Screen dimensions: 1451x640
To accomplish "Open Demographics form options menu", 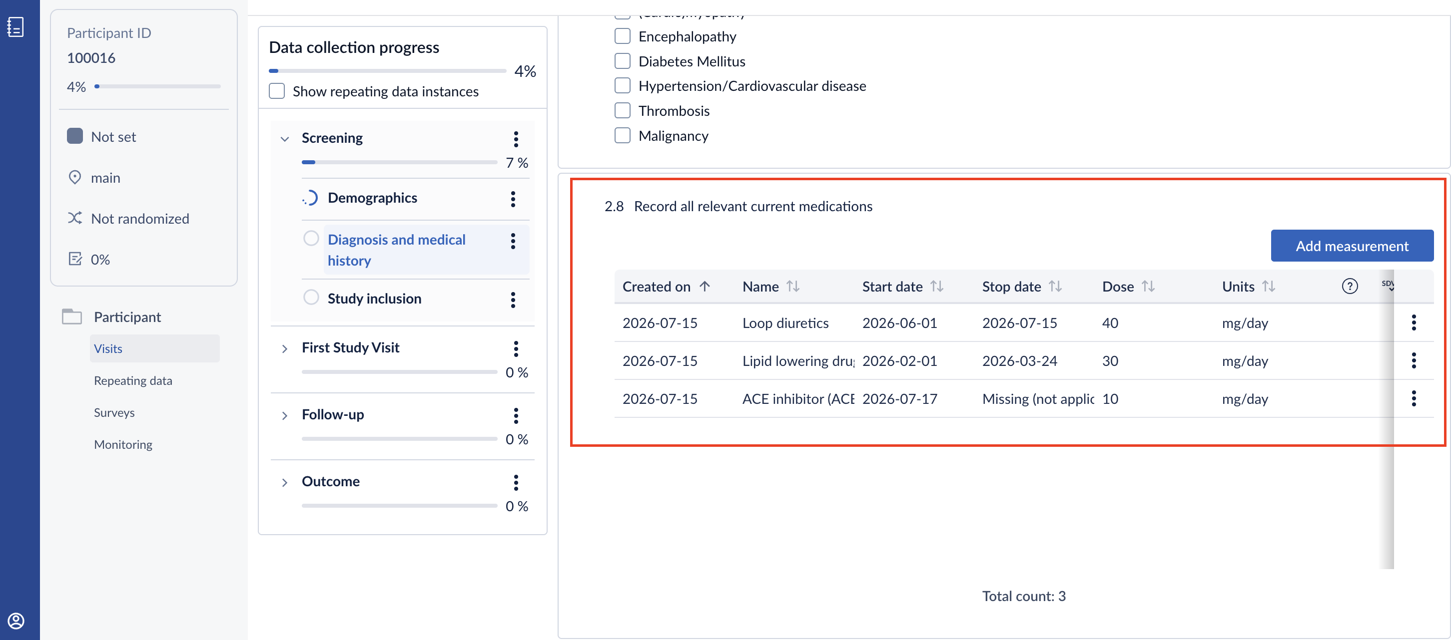I will 513,199.
